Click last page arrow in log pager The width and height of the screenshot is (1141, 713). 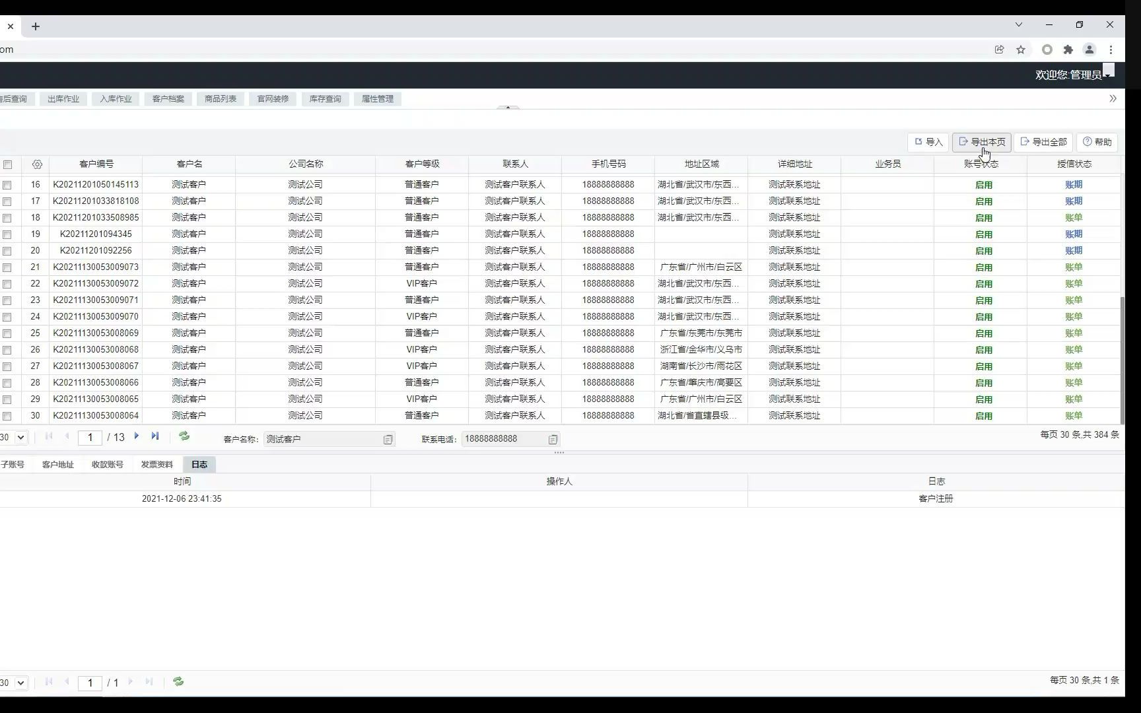[149, 681]
